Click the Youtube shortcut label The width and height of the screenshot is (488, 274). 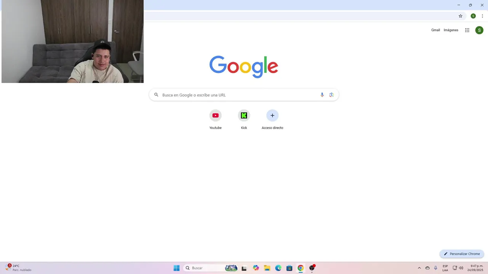(215, 128)
